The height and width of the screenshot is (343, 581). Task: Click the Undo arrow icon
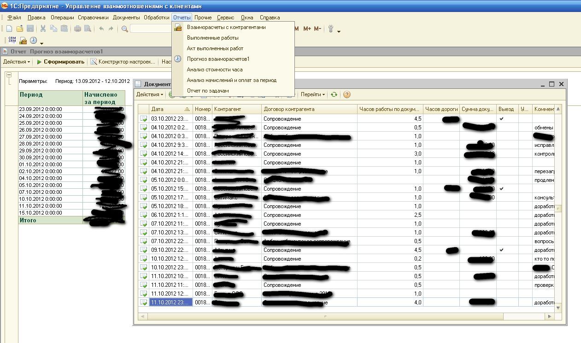click(x=101, y=29)
